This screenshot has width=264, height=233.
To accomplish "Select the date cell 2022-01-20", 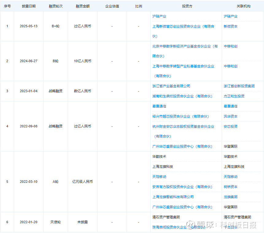I will [29, 222].
